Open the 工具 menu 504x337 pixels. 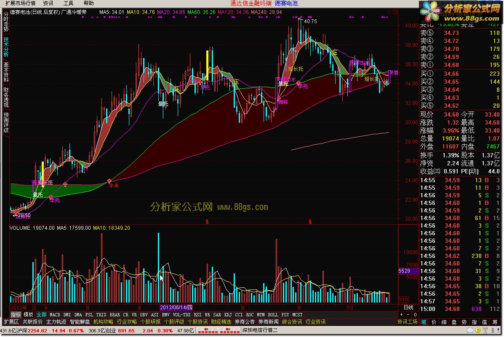68,3
